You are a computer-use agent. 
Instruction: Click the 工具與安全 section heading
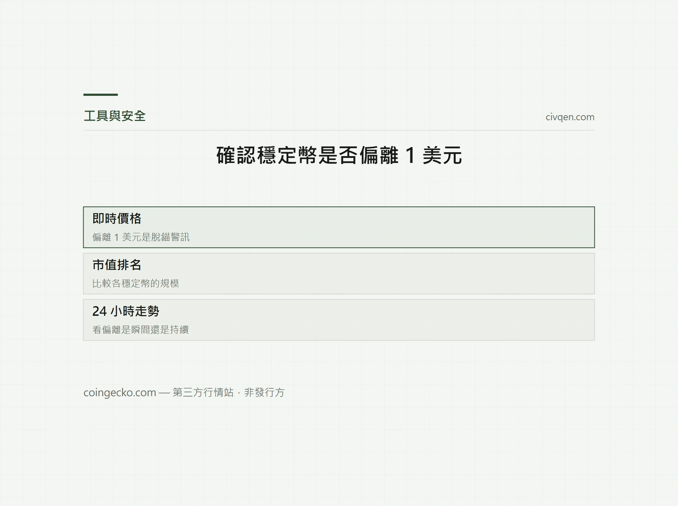coord(114,116)
